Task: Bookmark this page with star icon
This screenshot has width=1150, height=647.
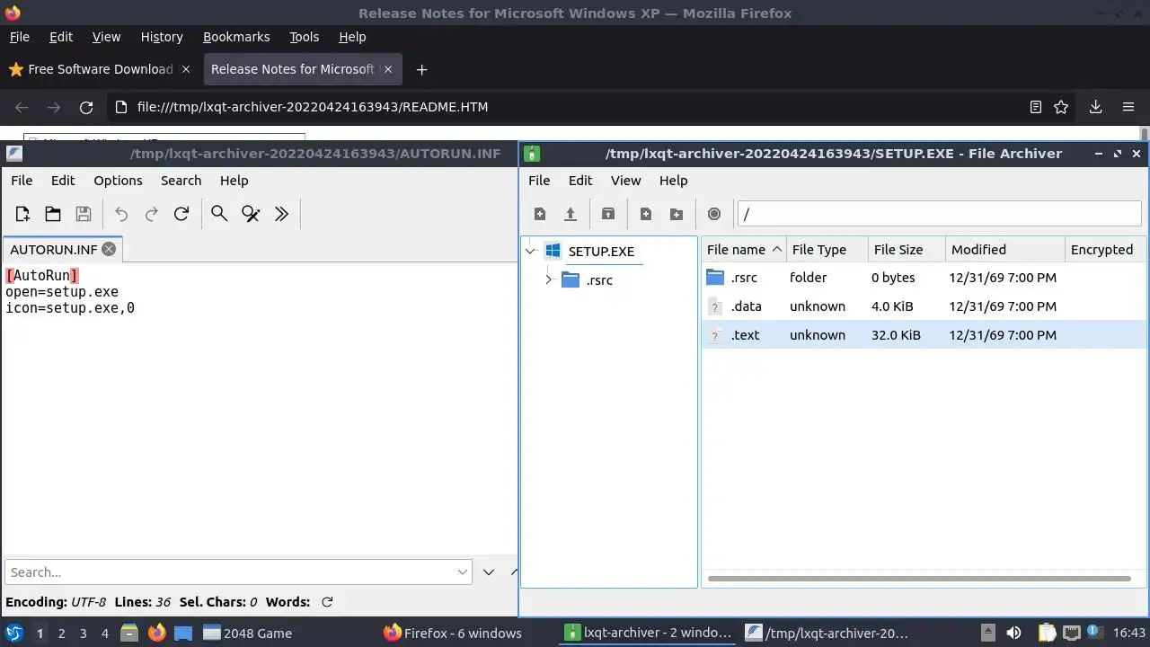Action: 1061,107
